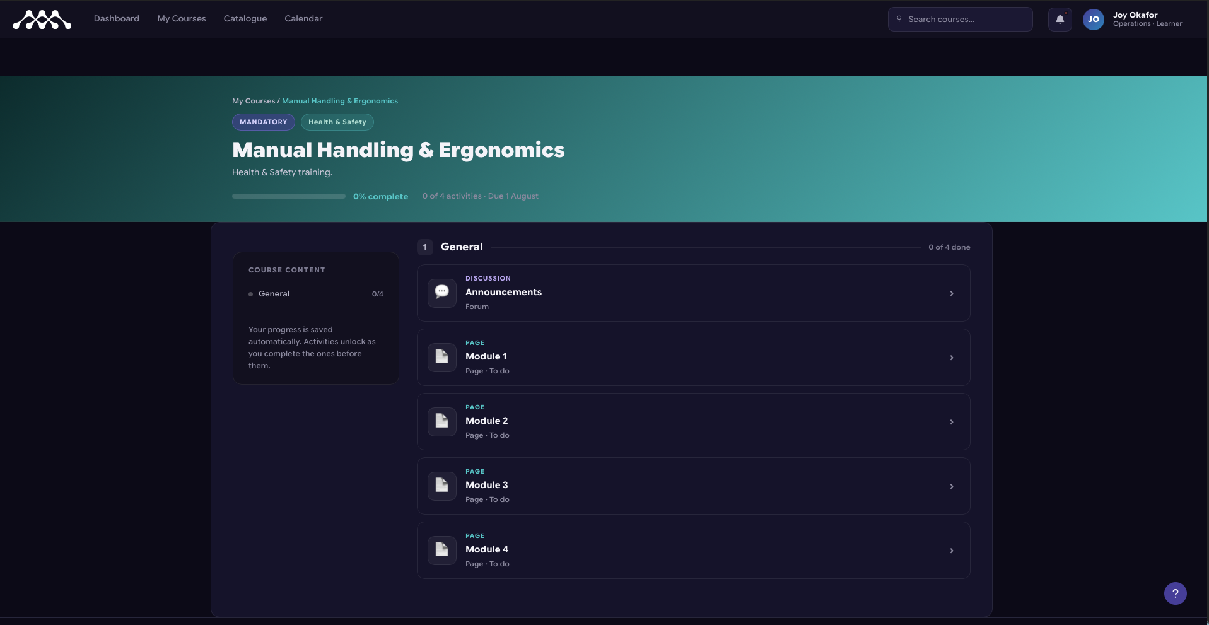Click 'Page · To do' under Module 4

coord(488,564)
